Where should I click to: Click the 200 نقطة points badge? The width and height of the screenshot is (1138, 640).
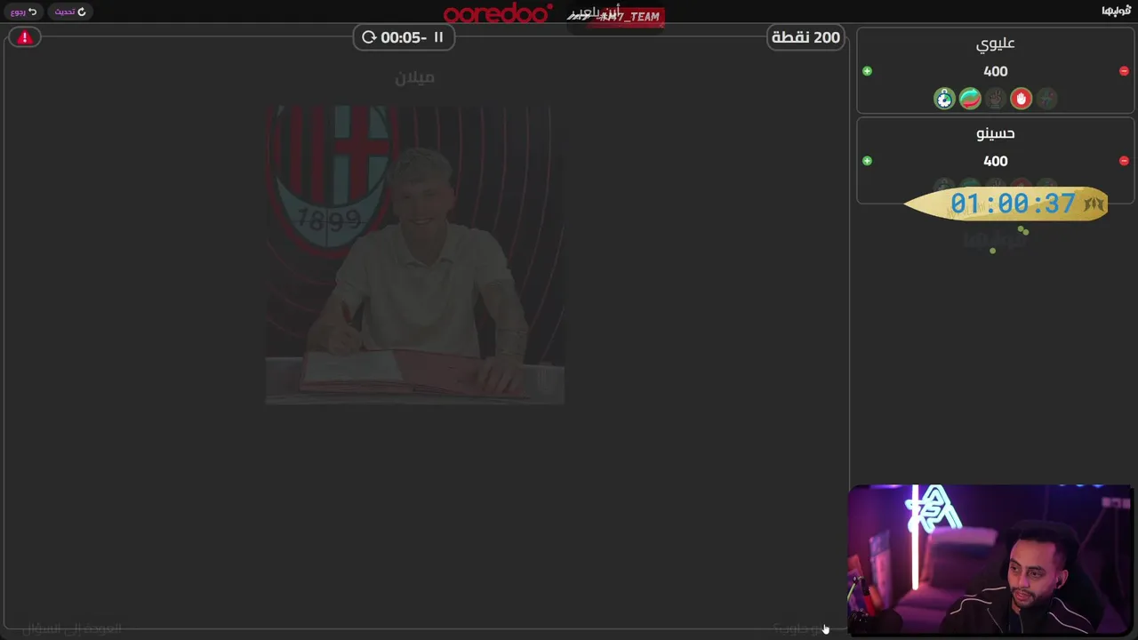pyautogui.click(x=805, y=37)
